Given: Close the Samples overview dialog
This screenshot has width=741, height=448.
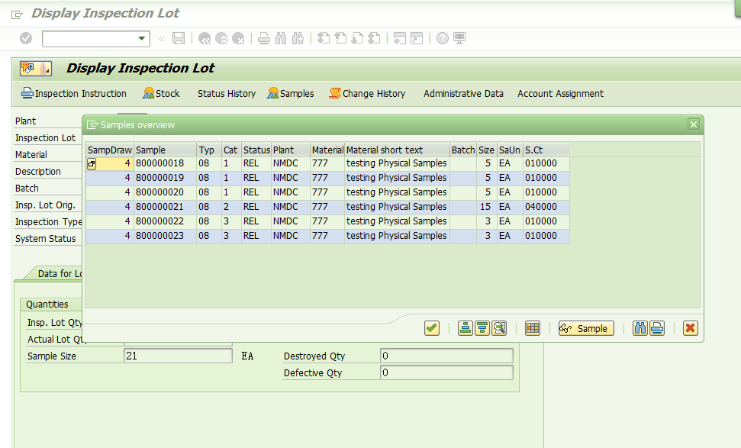Looking at the screenshot, I should pos(693,124).
